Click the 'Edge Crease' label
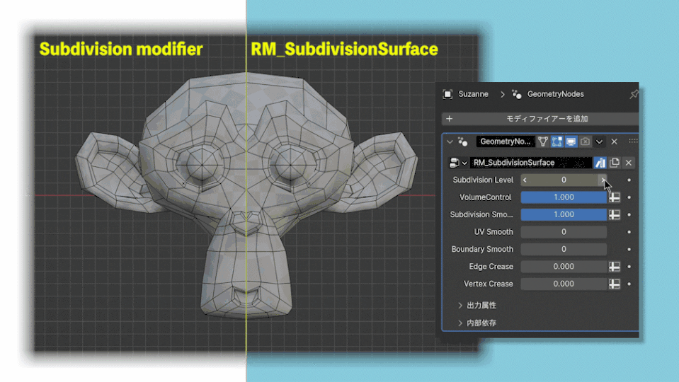679x382 pixels. point(491,267)
